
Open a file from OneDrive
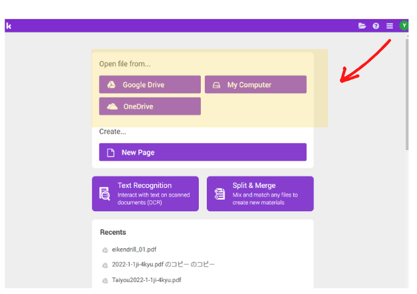(150, 106)
